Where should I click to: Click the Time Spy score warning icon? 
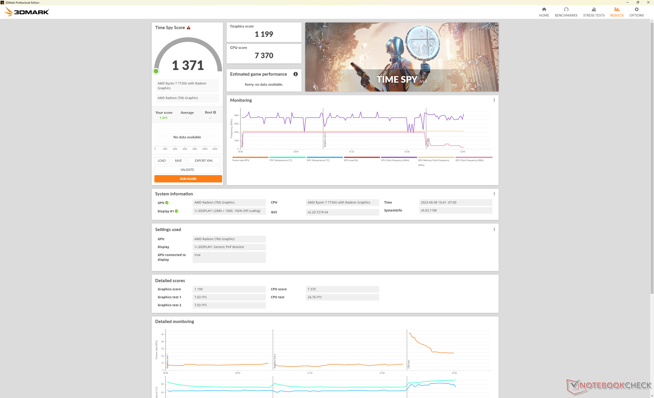click(x=188, y=28)
